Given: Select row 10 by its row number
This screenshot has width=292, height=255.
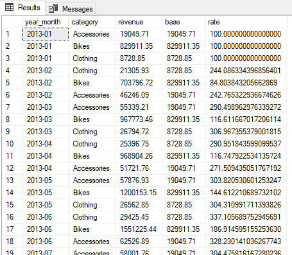Looking at the screenshot, I should (x=12, y=144).
